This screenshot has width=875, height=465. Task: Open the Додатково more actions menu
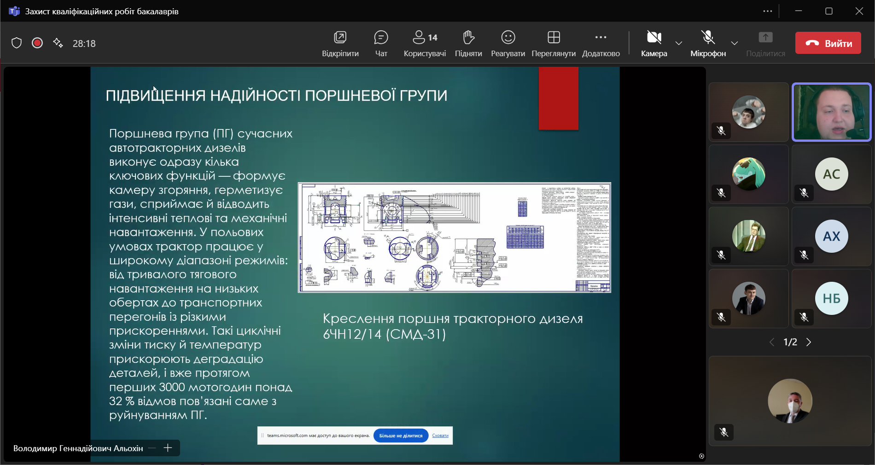601,43
